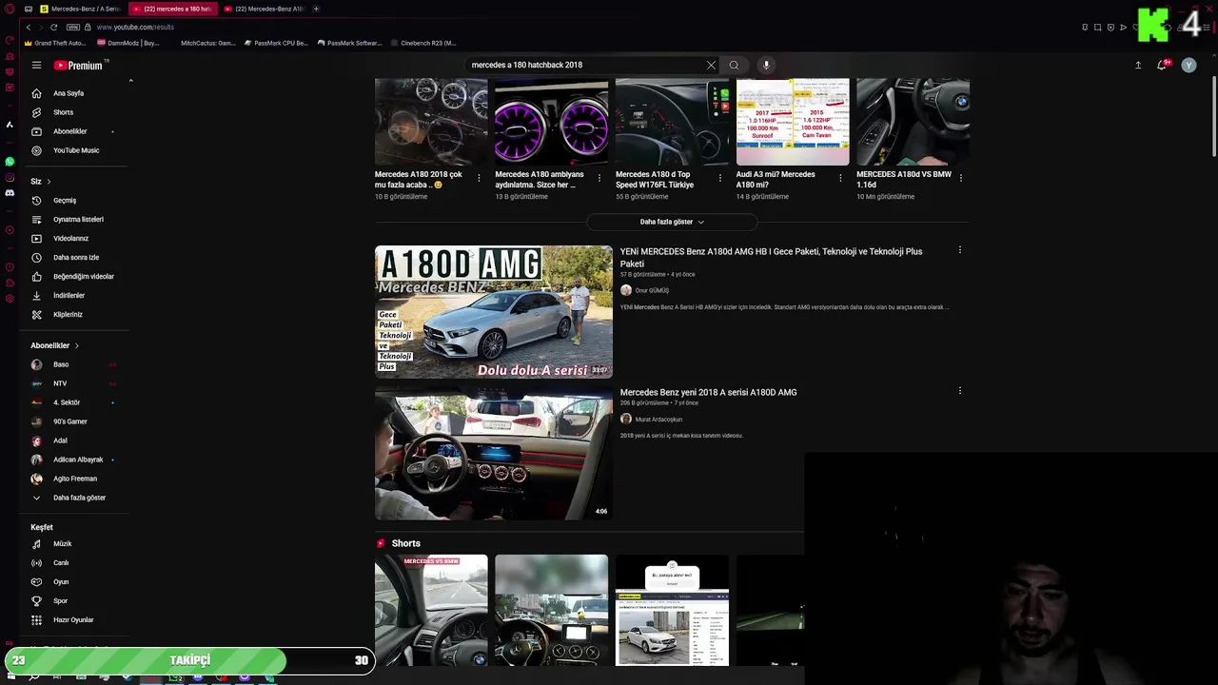Open Cinebench R23 bookmark
Viewport: 1218px width, 685px height.
click(x=423, y=43)
